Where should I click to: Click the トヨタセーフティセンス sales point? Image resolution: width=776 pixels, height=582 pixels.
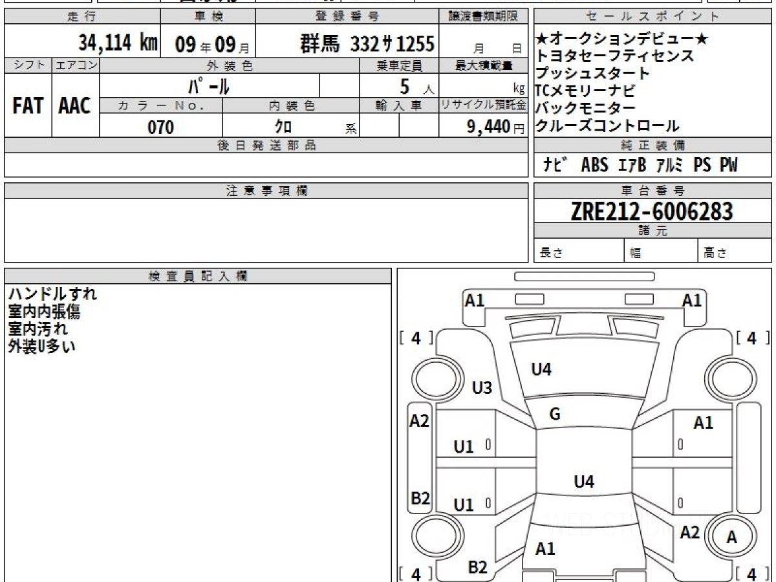tap(614, 56)
